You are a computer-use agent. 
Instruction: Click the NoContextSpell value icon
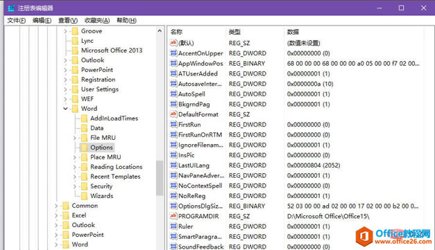173,186
